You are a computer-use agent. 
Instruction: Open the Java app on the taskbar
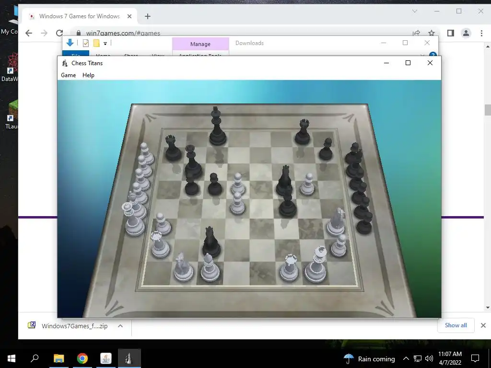coord(106,358)
